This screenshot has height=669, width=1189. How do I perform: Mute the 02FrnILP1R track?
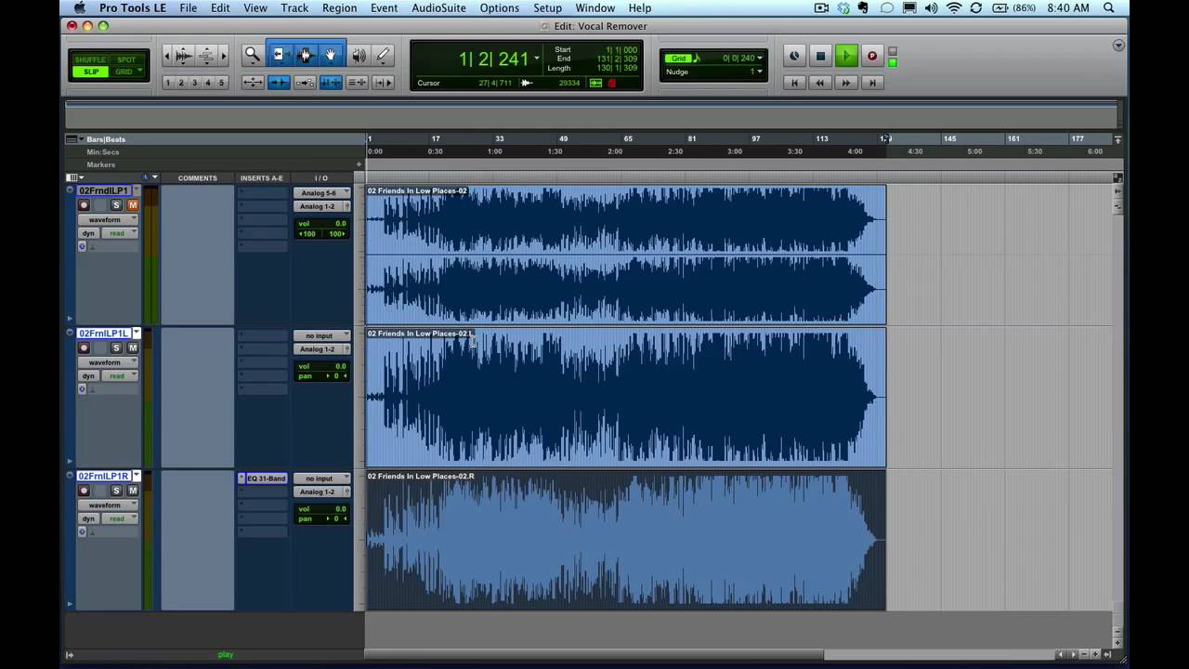click(132, 491)
